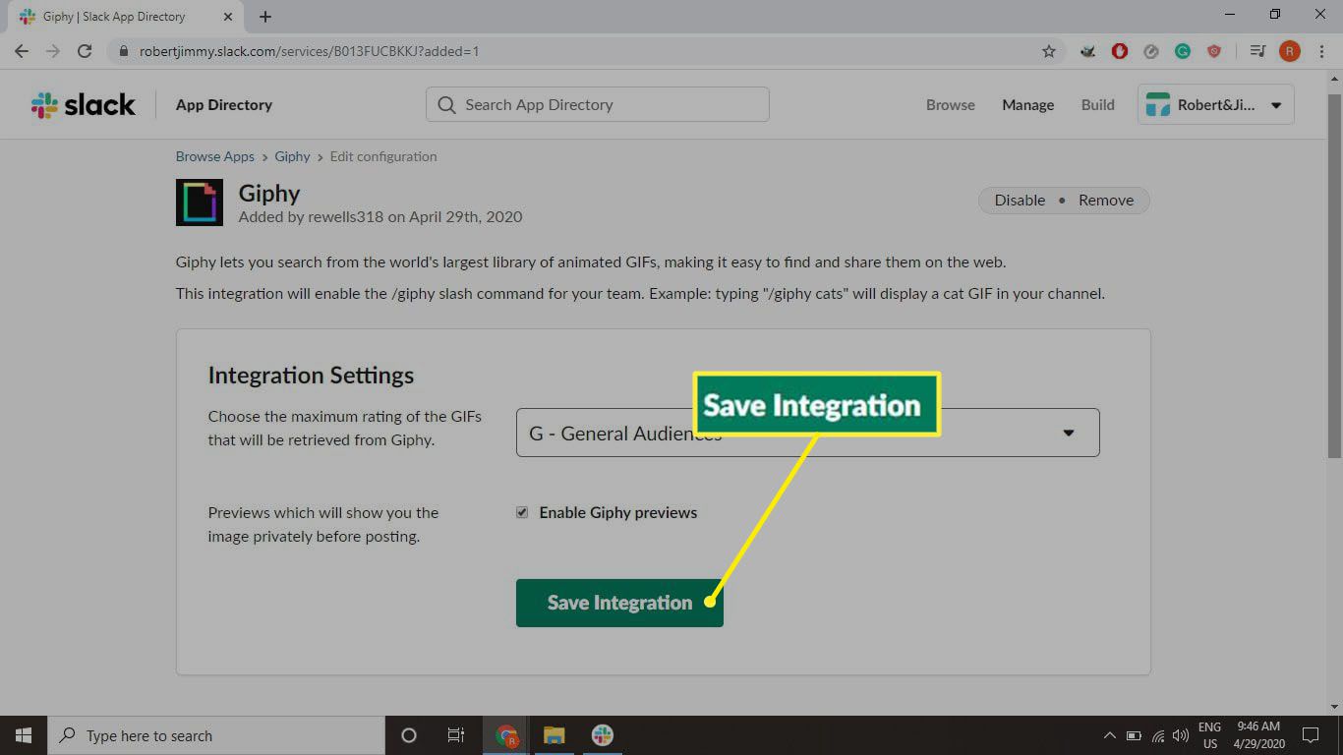Click Remove for the Giphy integration

click(x=1106, y=200)
